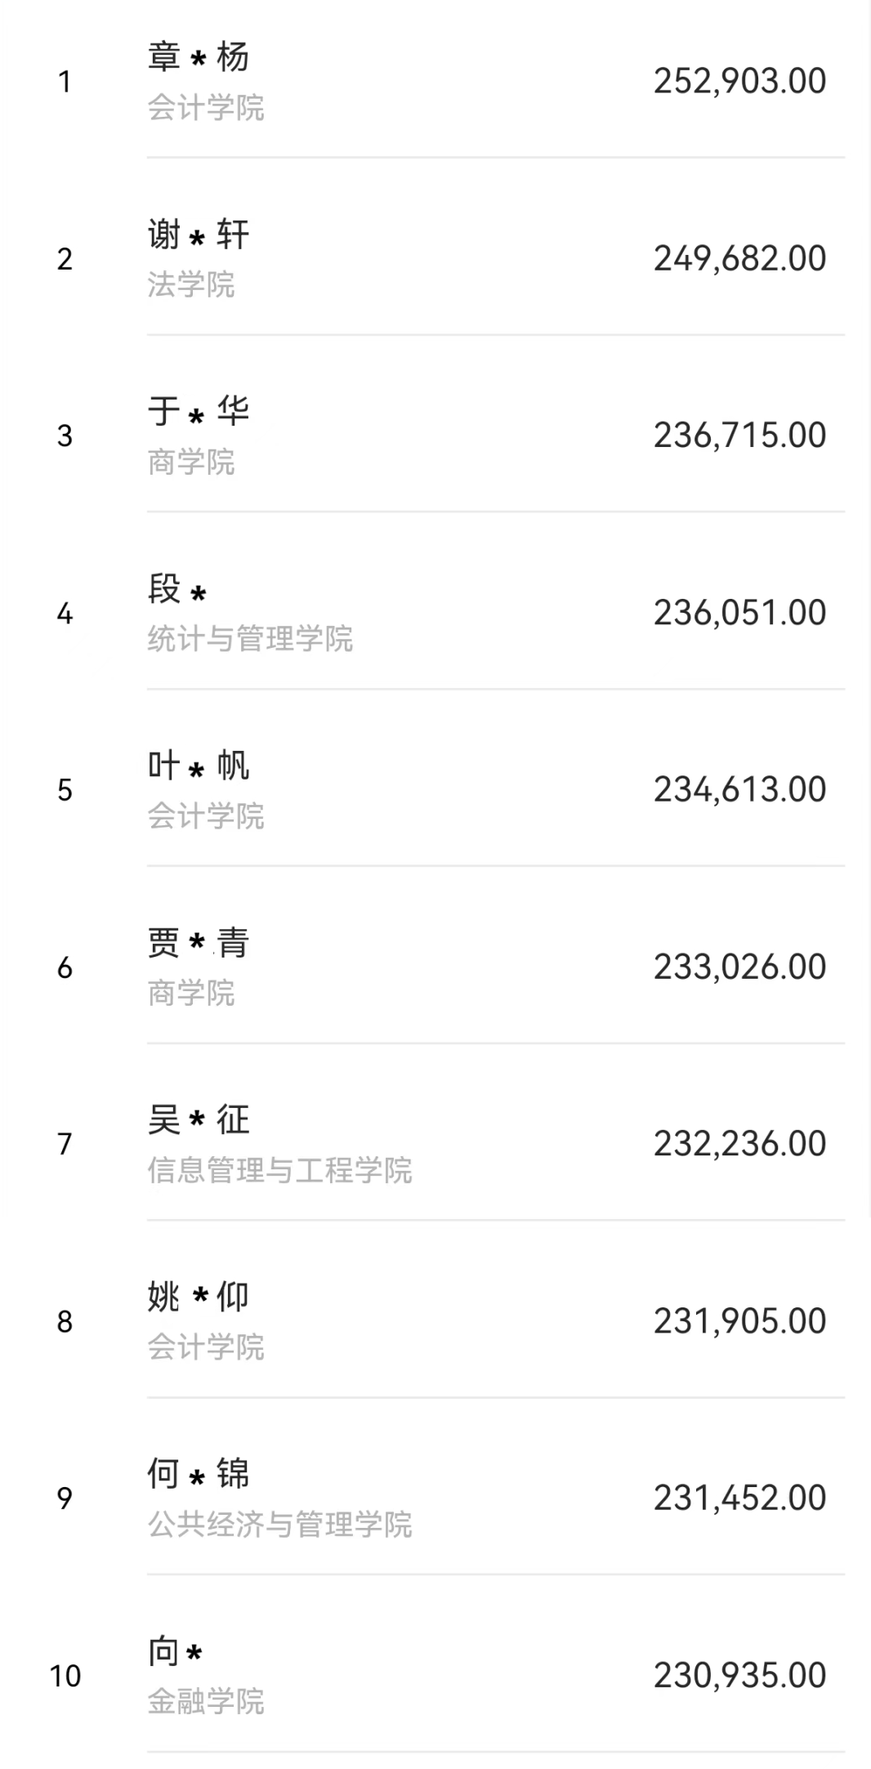Click the amount 252,903.00
This screenshot has height=1769, width=871.
tap(739, 81)
